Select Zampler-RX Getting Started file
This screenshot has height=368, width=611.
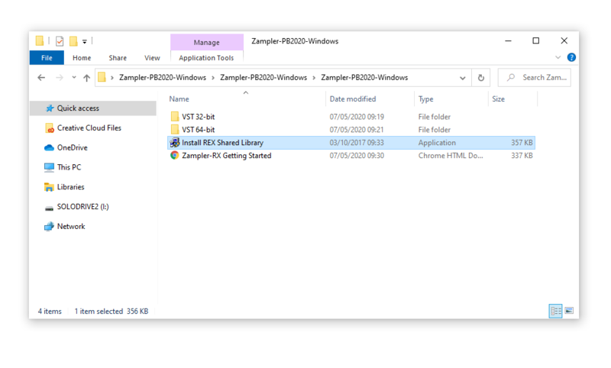(x=226, y=156)
